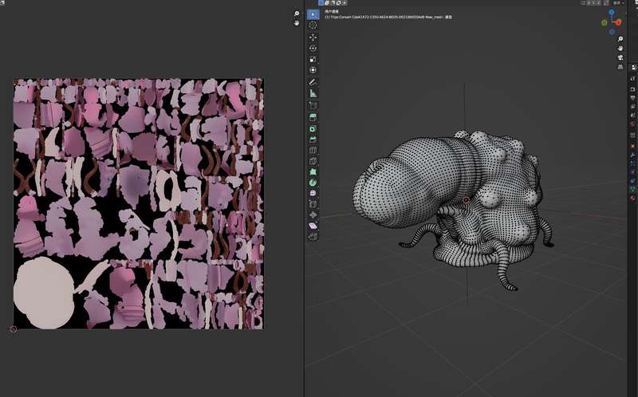The height and width of the screenshot is (397, 638).
Task: Pick the Scale tool
Action: [313, 59]
